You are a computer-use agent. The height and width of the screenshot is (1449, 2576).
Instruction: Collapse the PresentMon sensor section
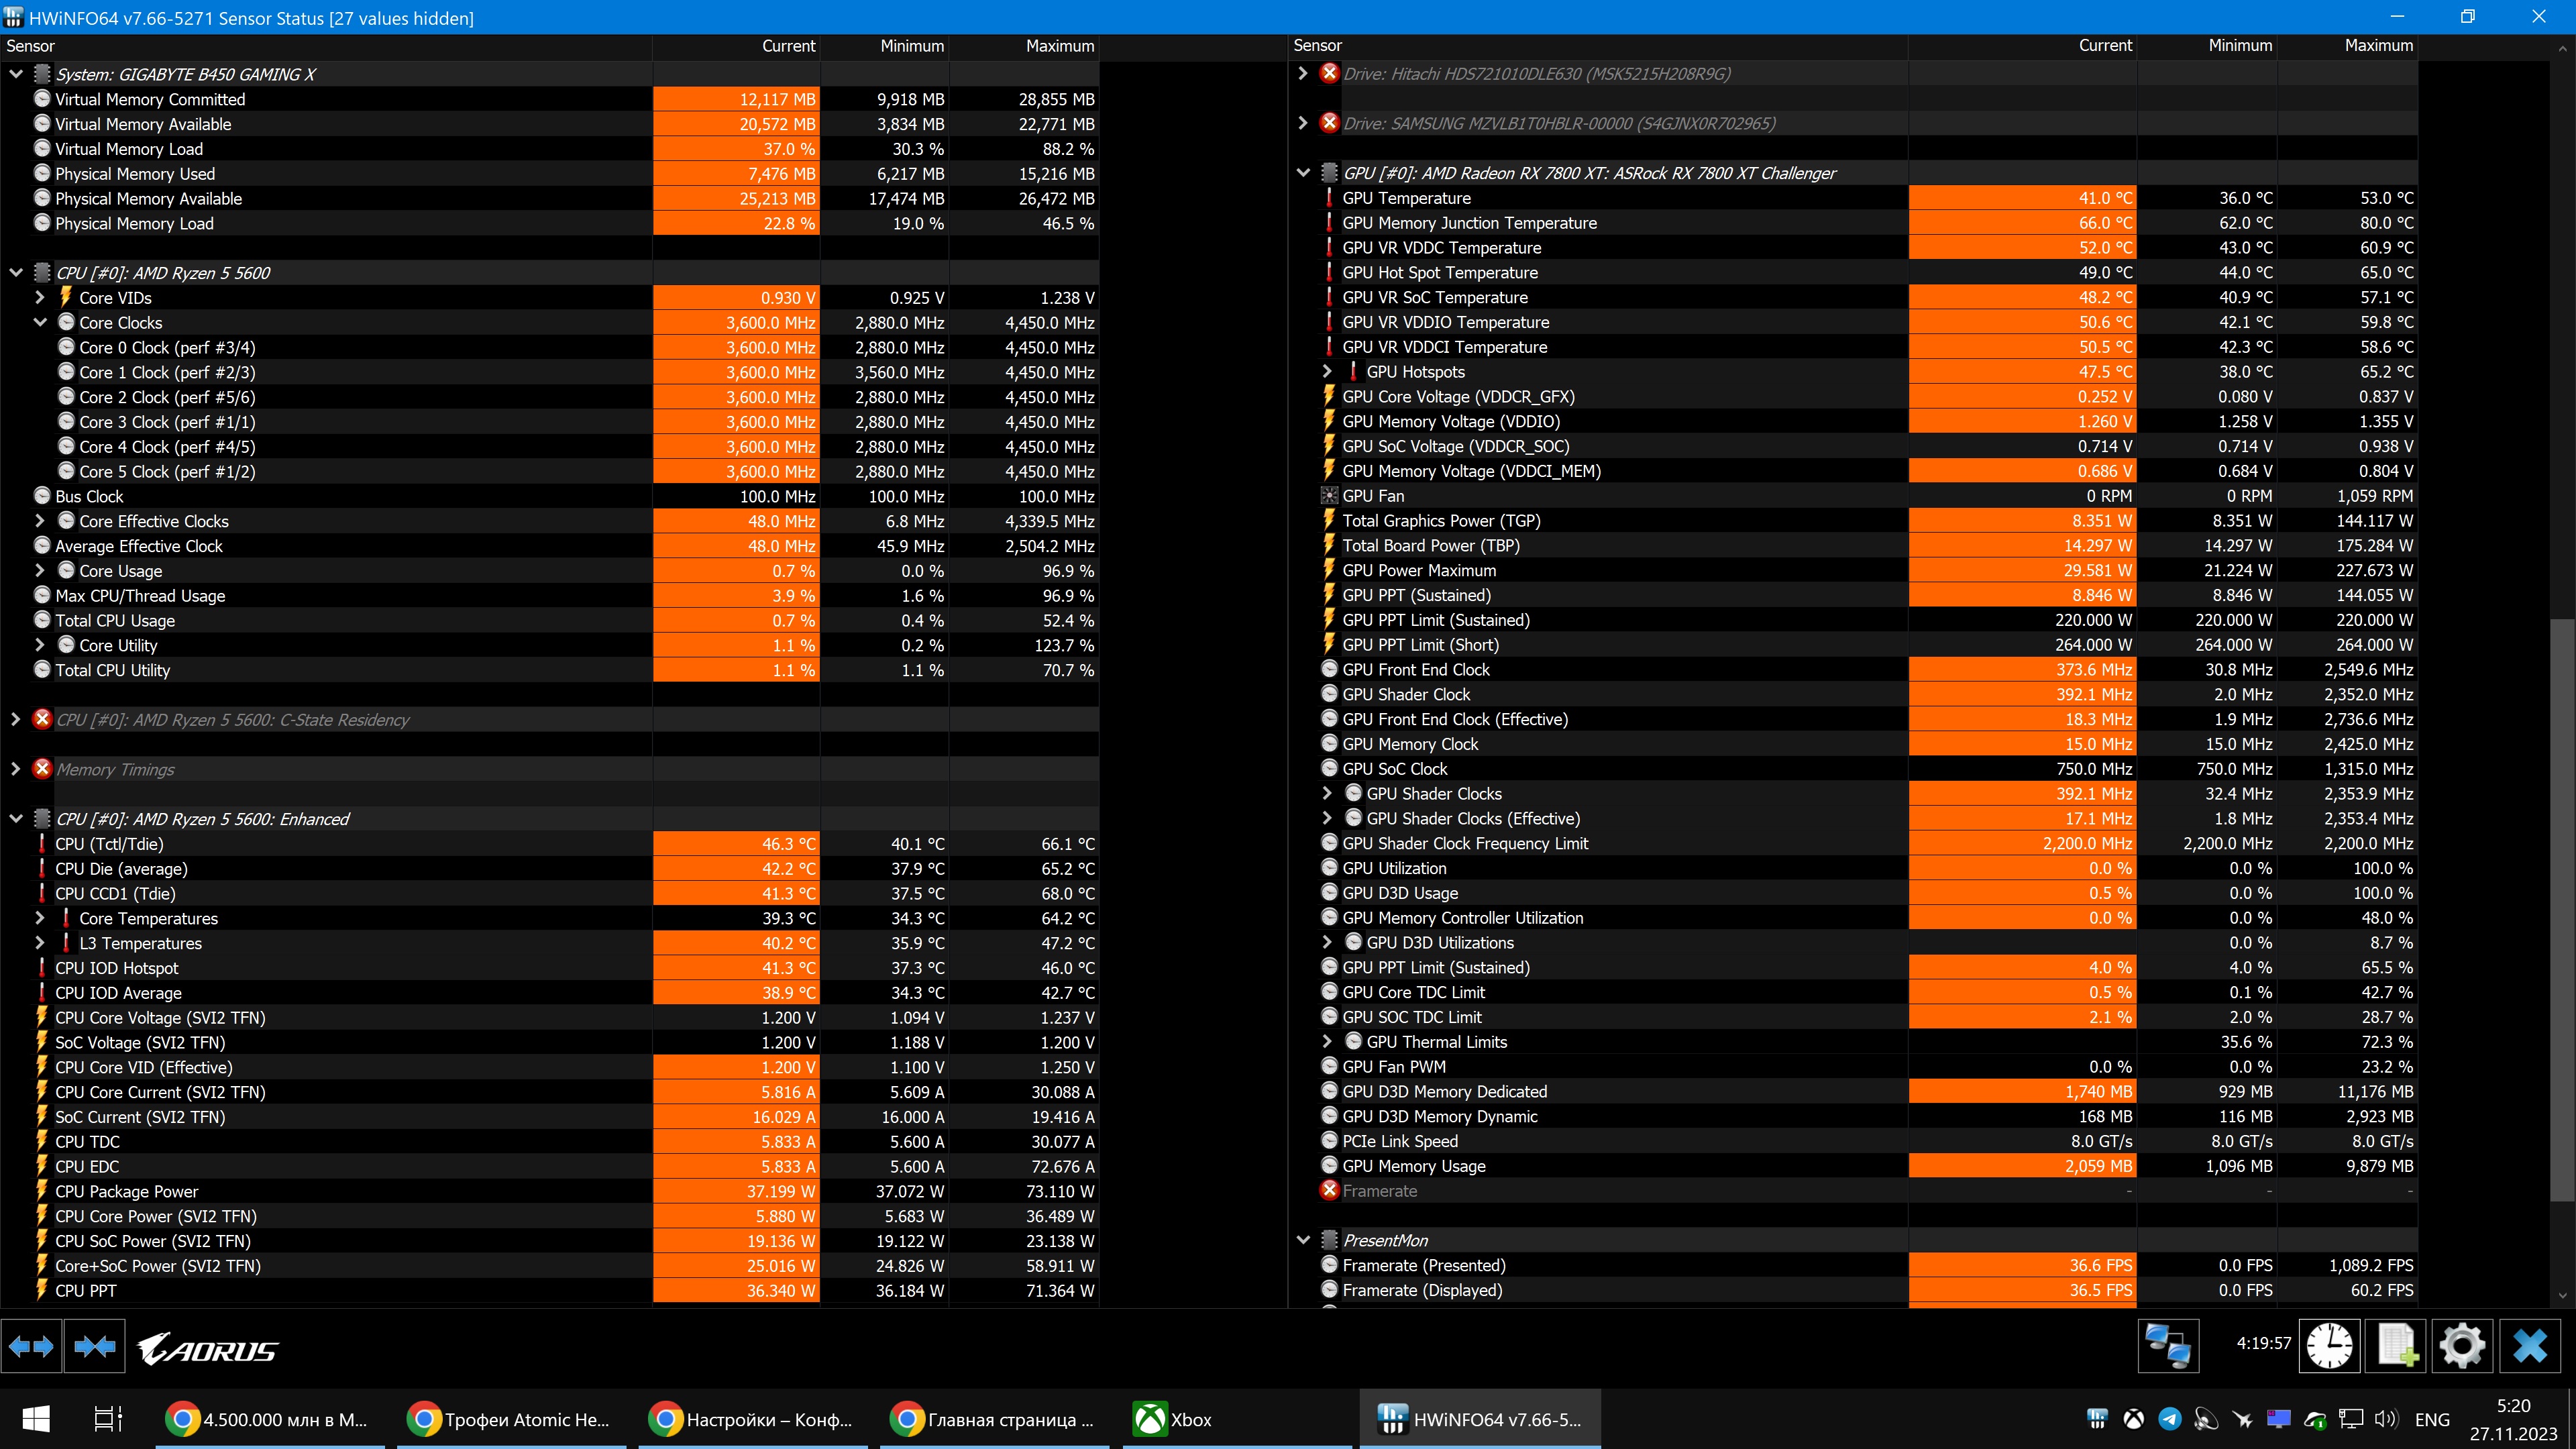1303,1240
